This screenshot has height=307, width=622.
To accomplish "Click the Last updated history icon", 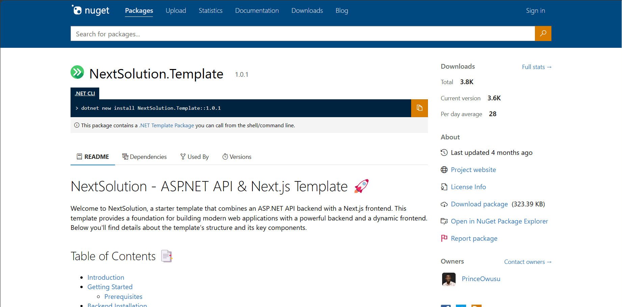I will pyautogui.click(x=444, y=152).
